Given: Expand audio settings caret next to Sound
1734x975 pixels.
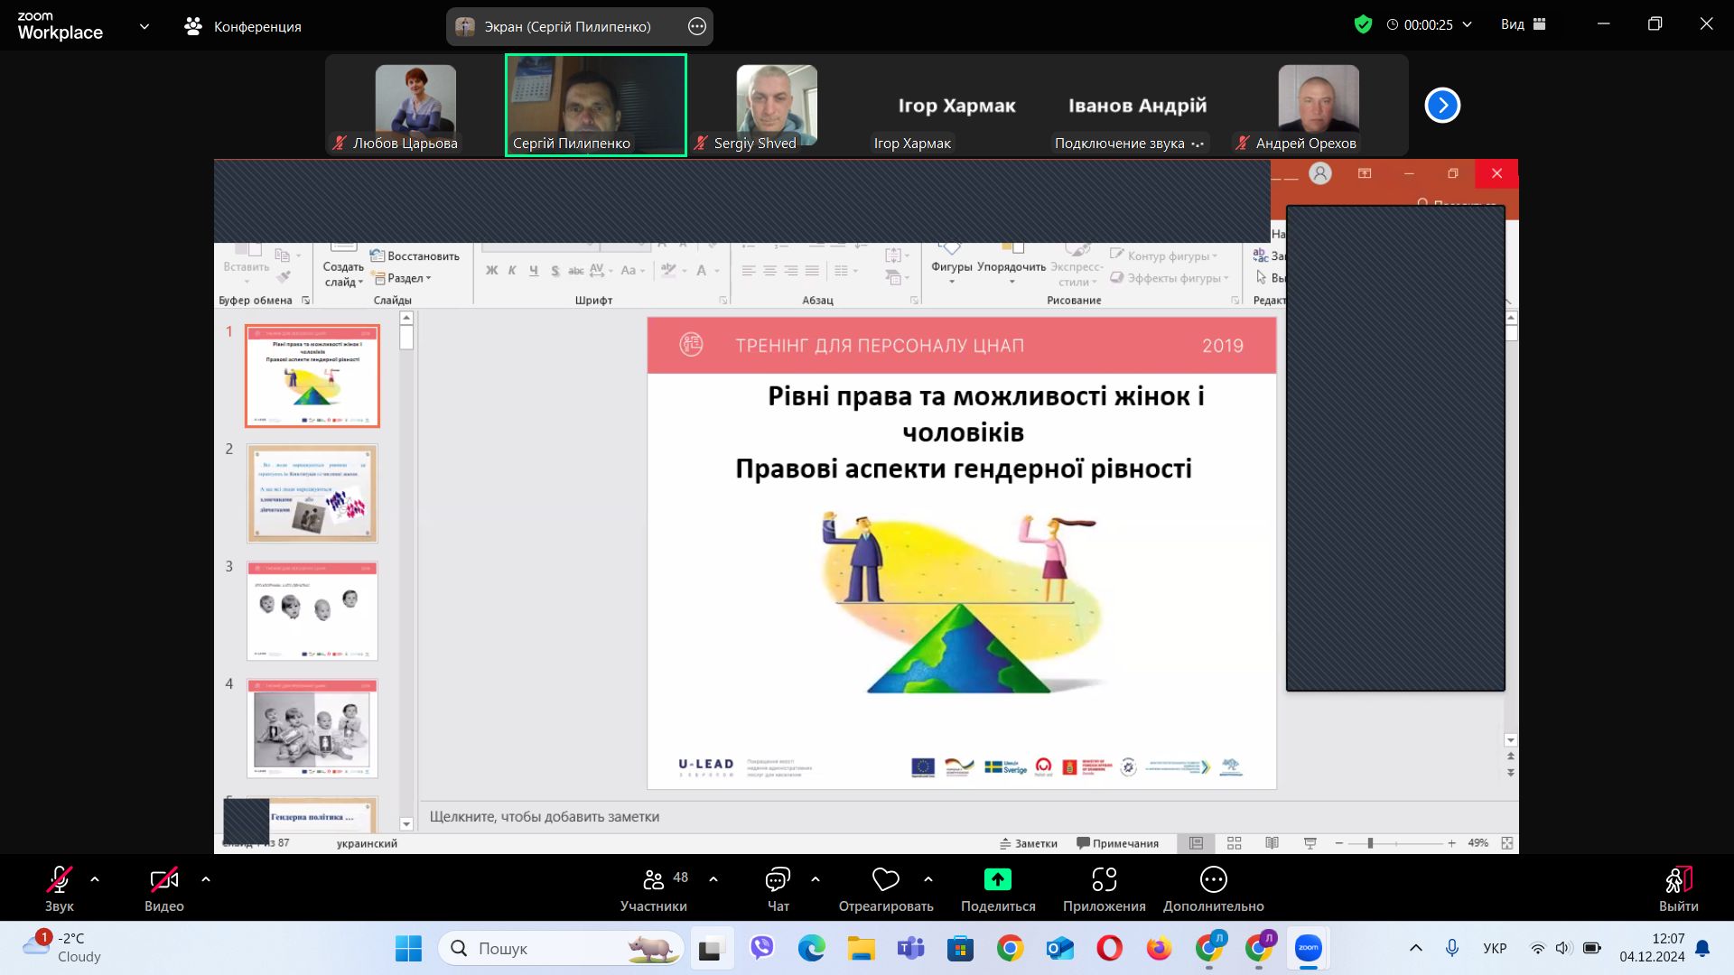Looking at the screenshot, I should tap(95, 878).
